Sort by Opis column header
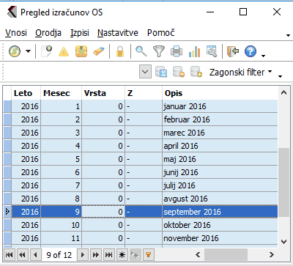293x266 pixels. coord(220,93)
